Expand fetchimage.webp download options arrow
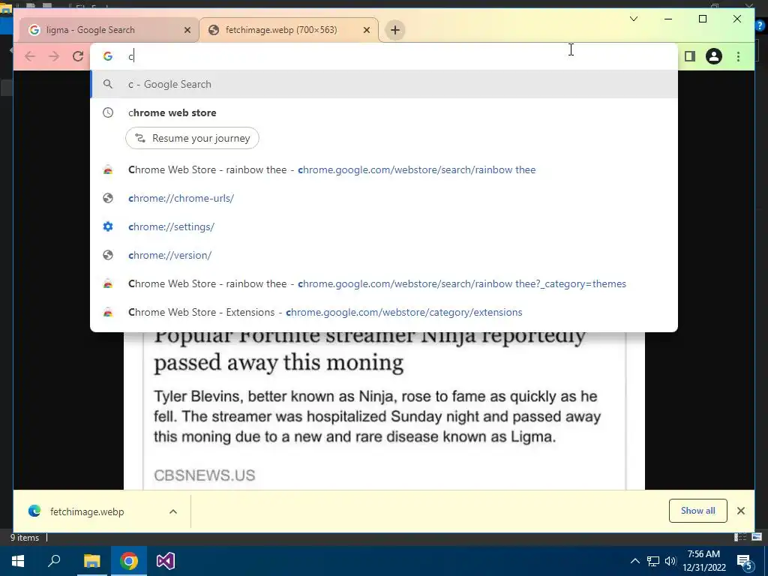The image size is (768, 576). click(173, 511)
